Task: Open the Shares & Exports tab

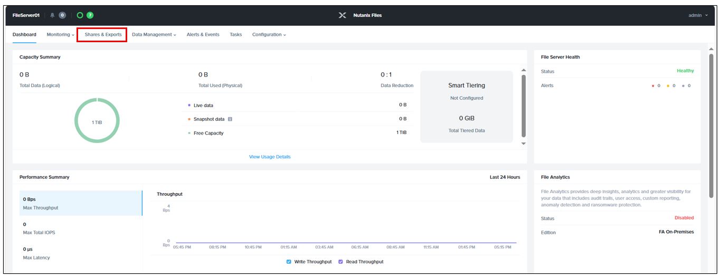Action: click(x=103, y=35)
